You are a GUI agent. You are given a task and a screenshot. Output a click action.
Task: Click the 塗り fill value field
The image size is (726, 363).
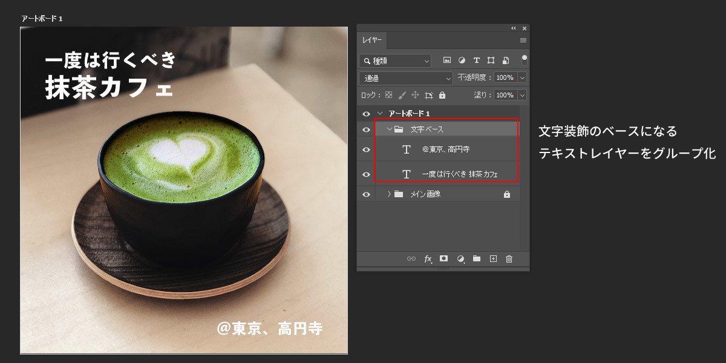click(x=505, y=95)
